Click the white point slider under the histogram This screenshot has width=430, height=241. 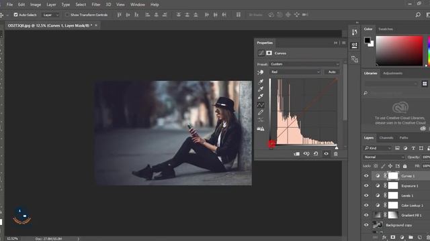coord(337,148)
